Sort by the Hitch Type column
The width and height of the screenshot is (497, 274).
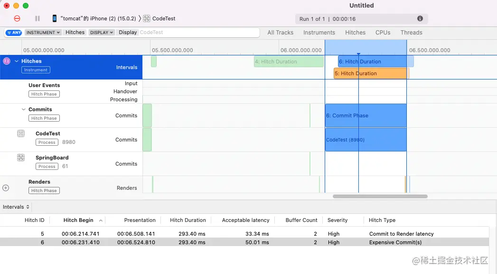click(x=382, y=220)
